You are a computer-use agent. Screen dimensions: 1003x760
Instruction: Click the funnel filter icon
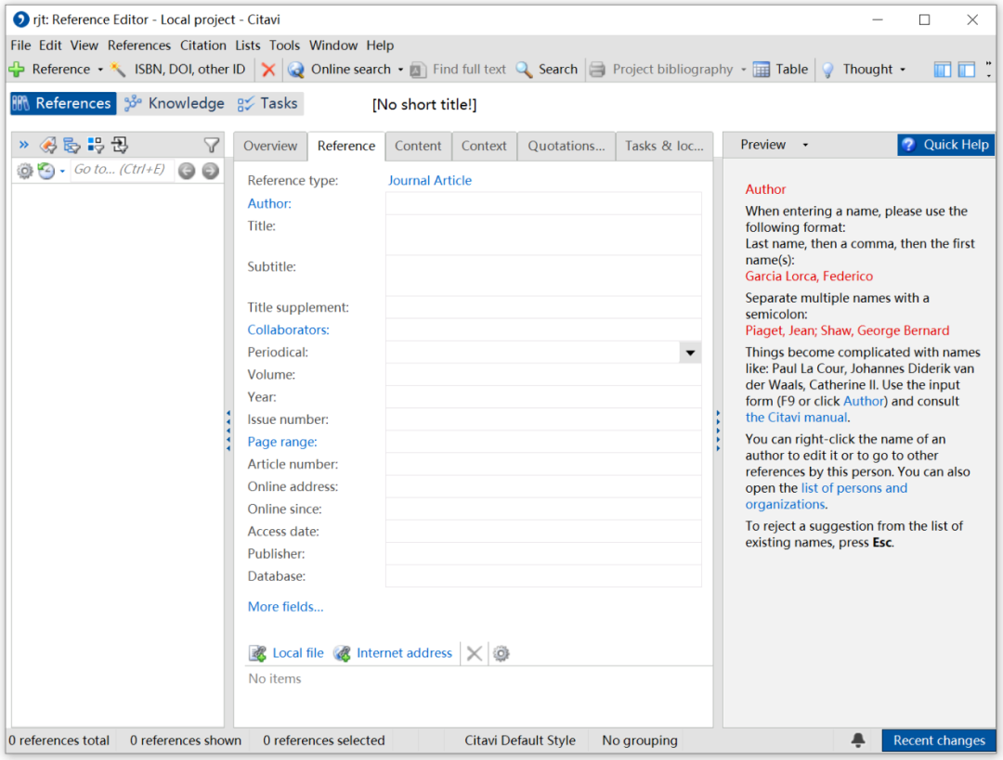(211, 145)
